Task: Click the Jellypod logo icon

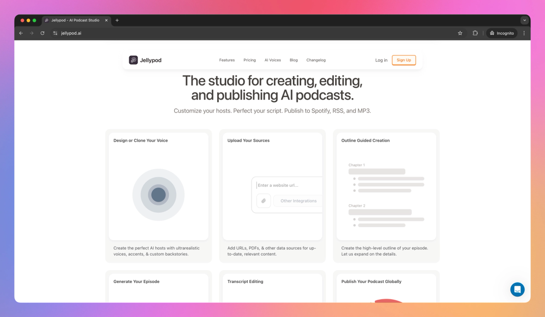Action: [133, 60]
